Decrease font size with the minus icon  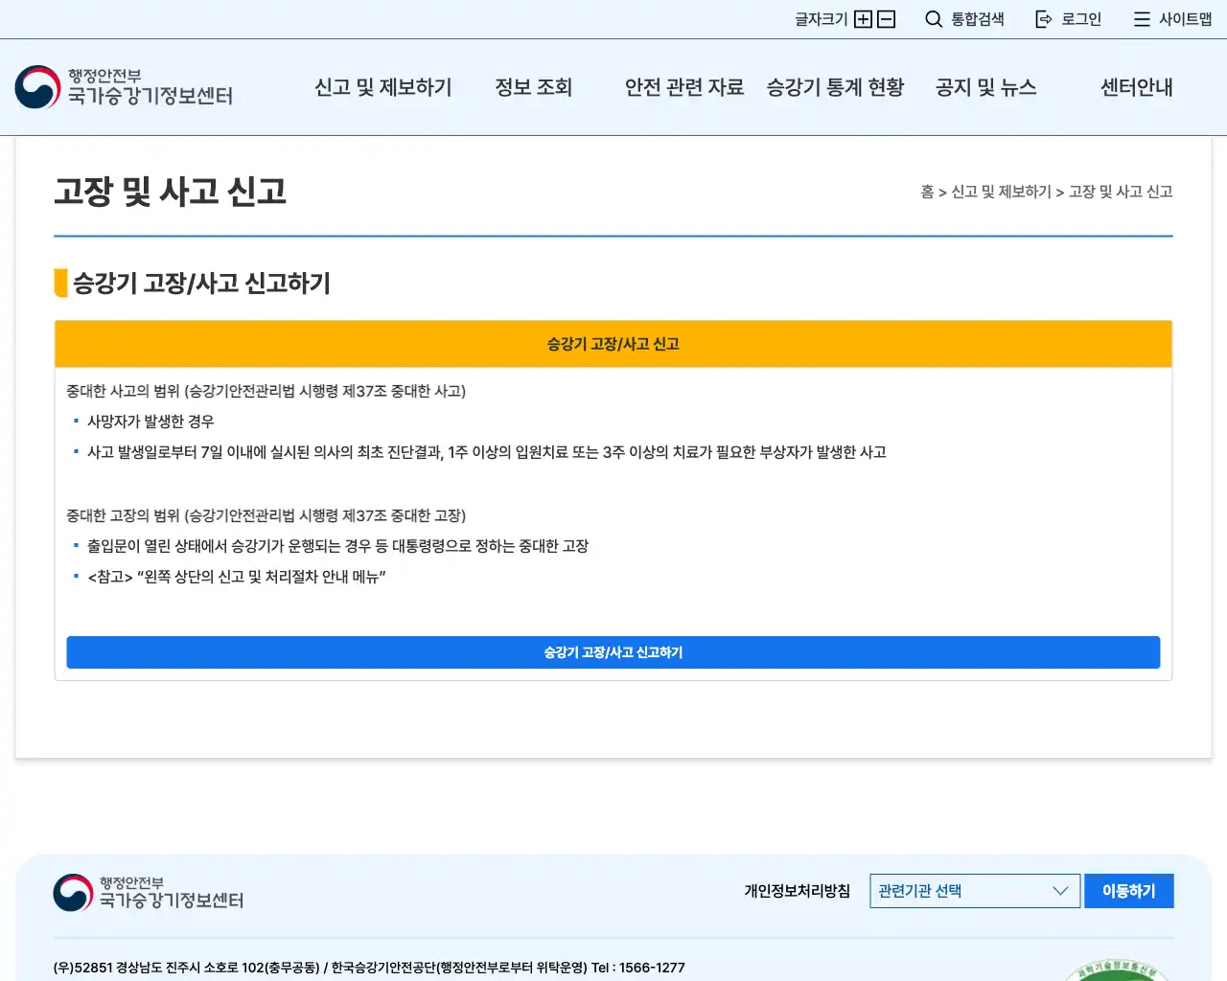point(887,19)
